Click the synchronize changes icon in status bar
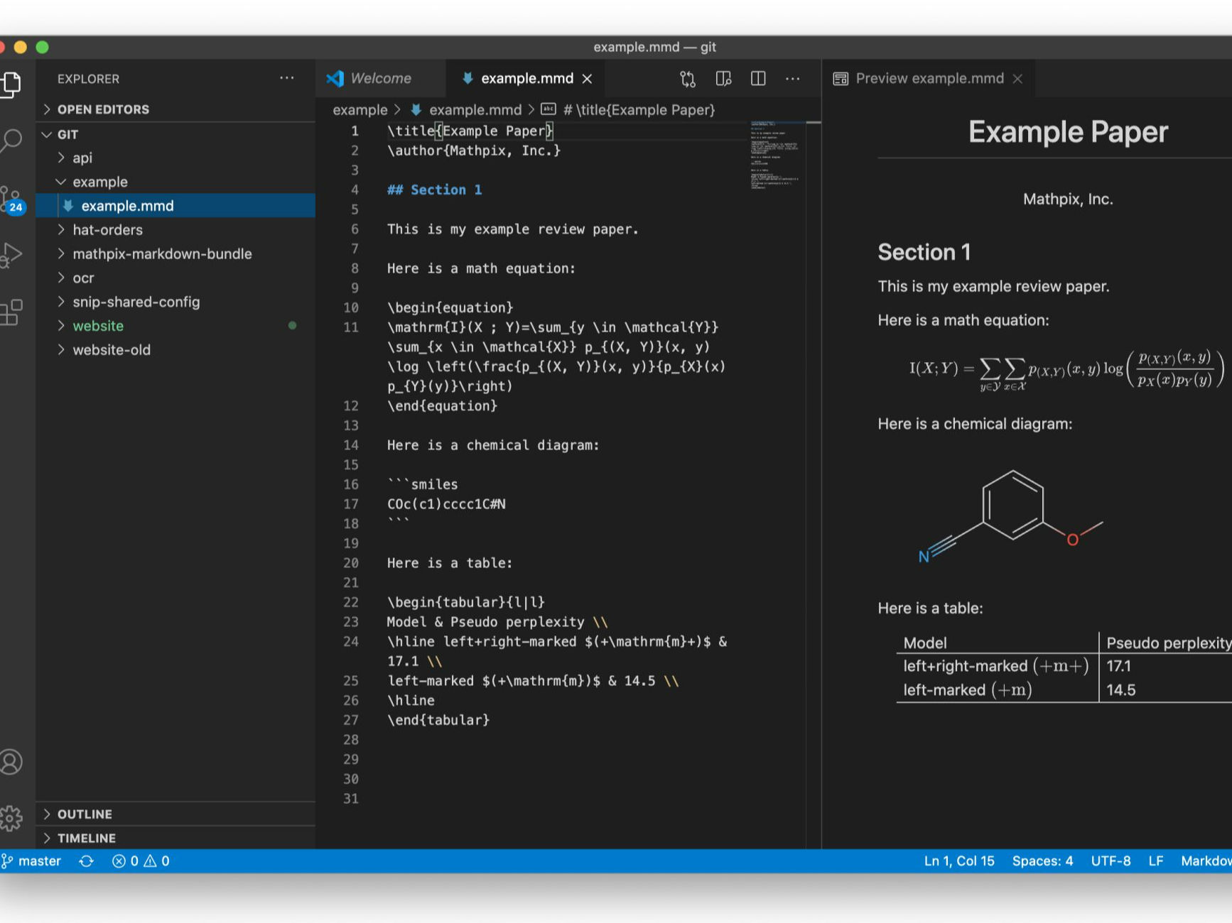 (86, 861)
